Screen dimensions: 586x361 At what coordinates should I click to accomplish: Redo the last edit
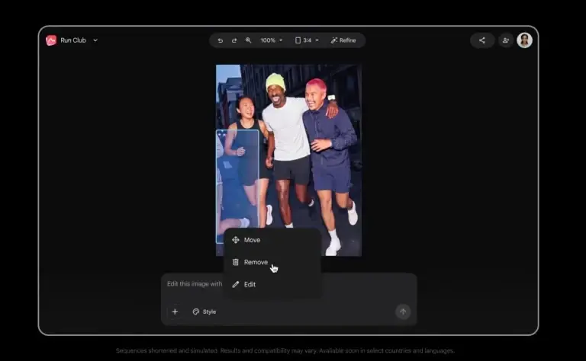click(x=234, y=40)
